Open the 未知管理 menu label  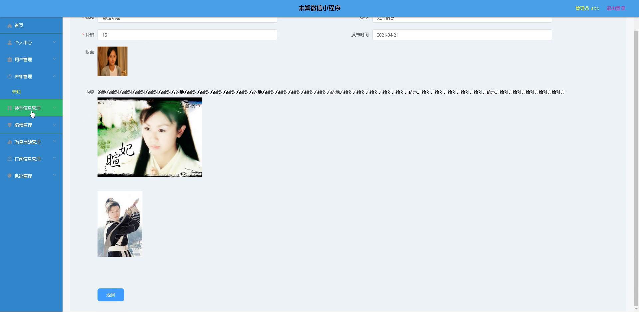tap(23, 77)
